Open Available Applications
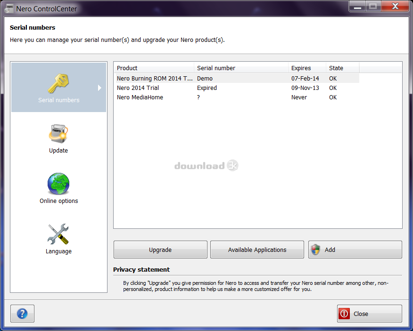This screenshot has height=331, width=413. tap(257, 250)
